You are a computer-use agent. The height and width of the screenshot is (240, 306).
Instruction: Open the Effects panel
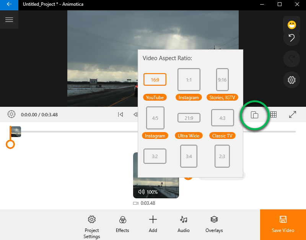tap(122, 225)
